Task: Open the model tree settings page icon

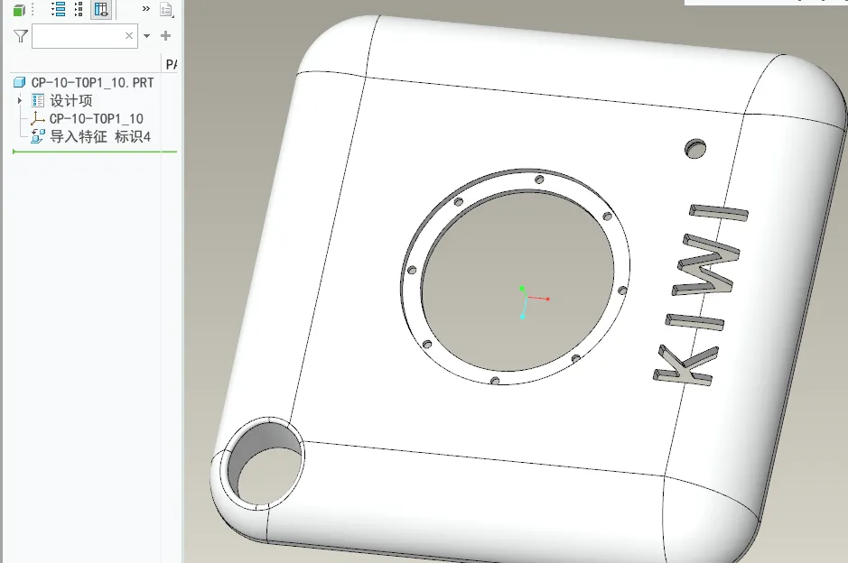Action: 166,10
